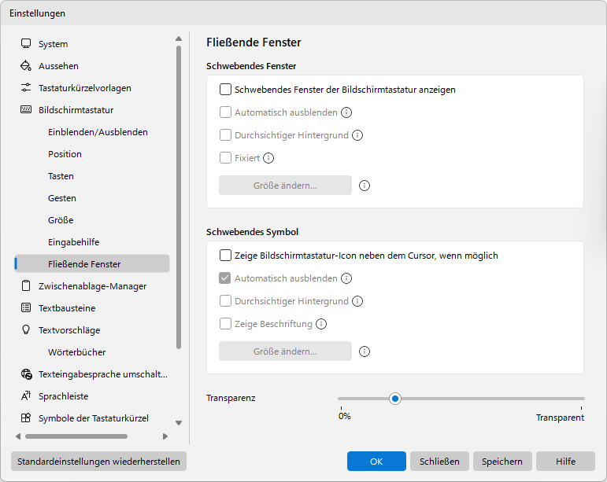This screenshot has width=607, height=482.
Task: Click the sidebar scroll down arrow
Action: point(179,423)
